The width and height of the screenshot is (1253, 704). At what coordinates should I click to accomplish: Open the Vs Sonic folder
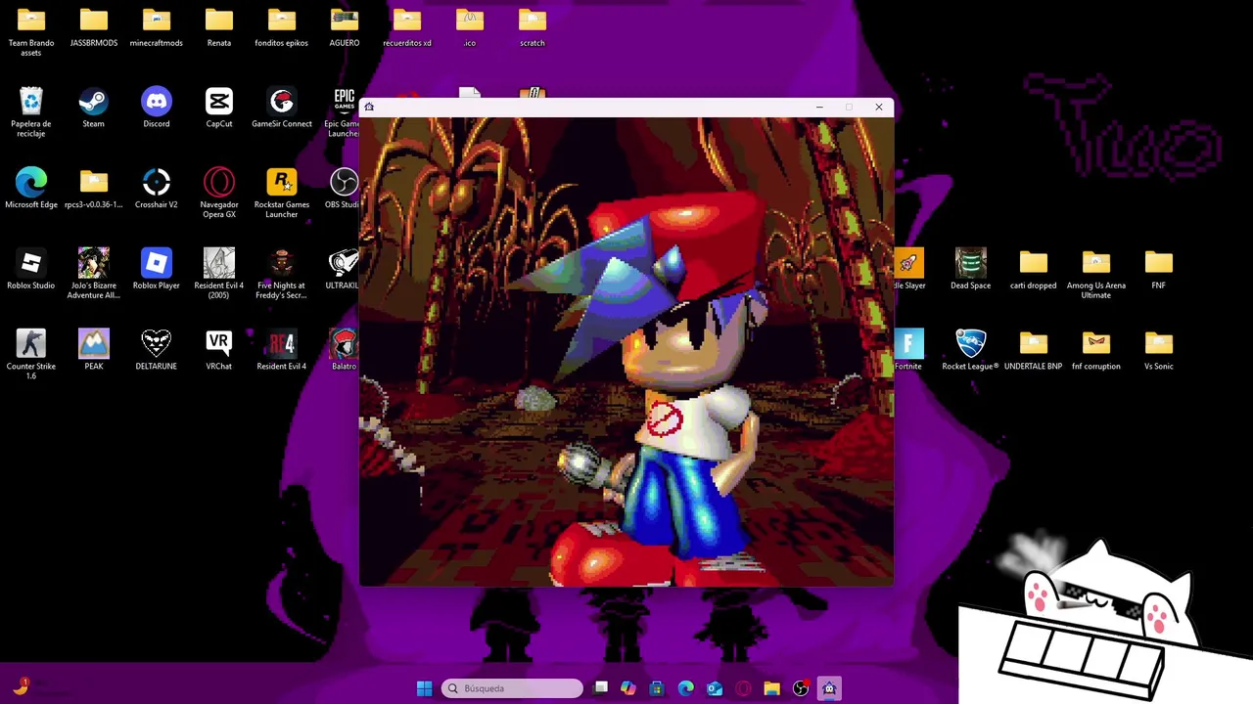[1158, 350]
